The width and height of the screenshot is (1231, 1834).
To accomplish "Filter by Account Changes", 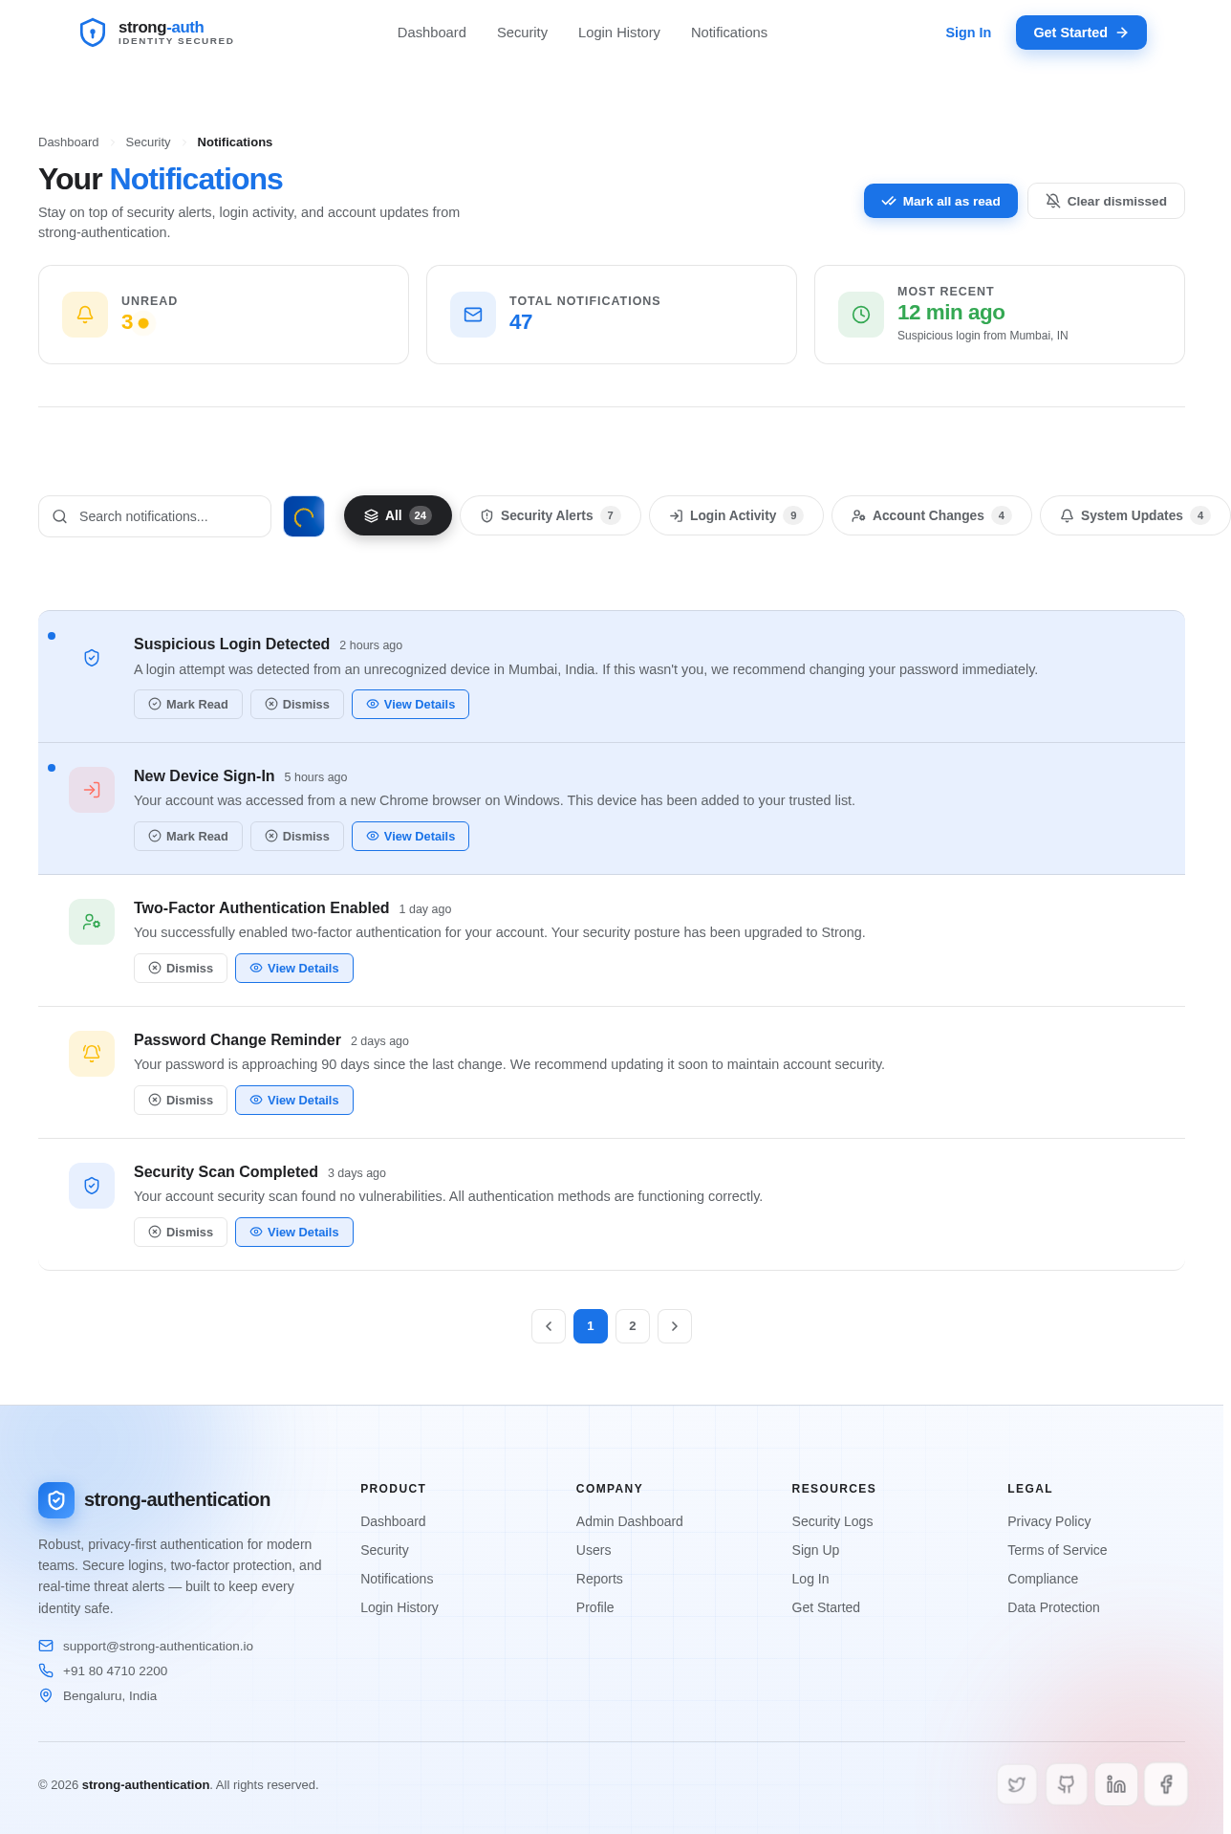I will click(x=932, y=515).
